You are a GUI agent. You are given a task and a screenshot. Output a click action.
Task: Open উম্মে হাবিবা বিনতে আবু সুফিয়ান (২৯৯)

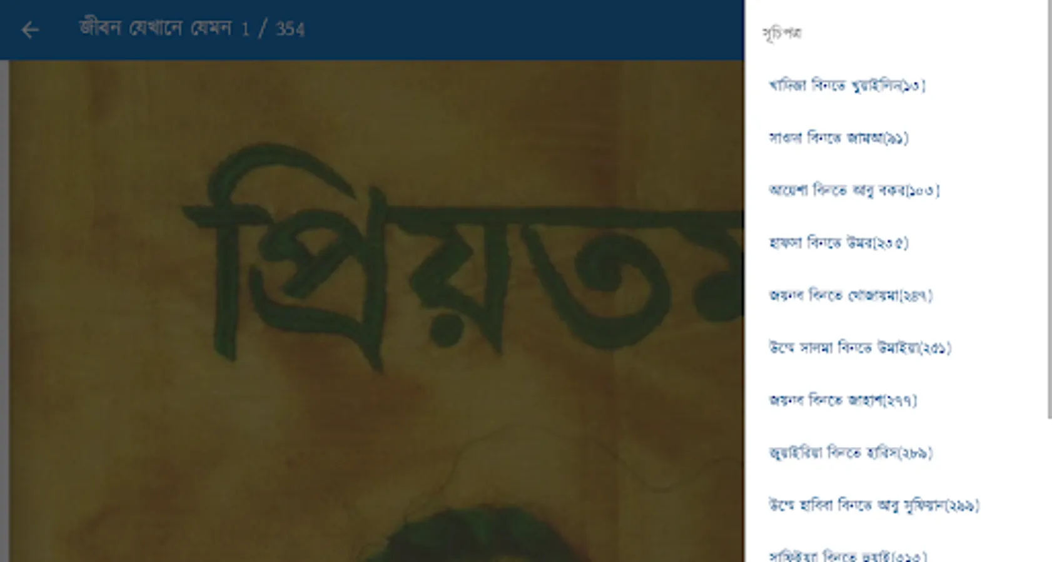click(874, 505)
